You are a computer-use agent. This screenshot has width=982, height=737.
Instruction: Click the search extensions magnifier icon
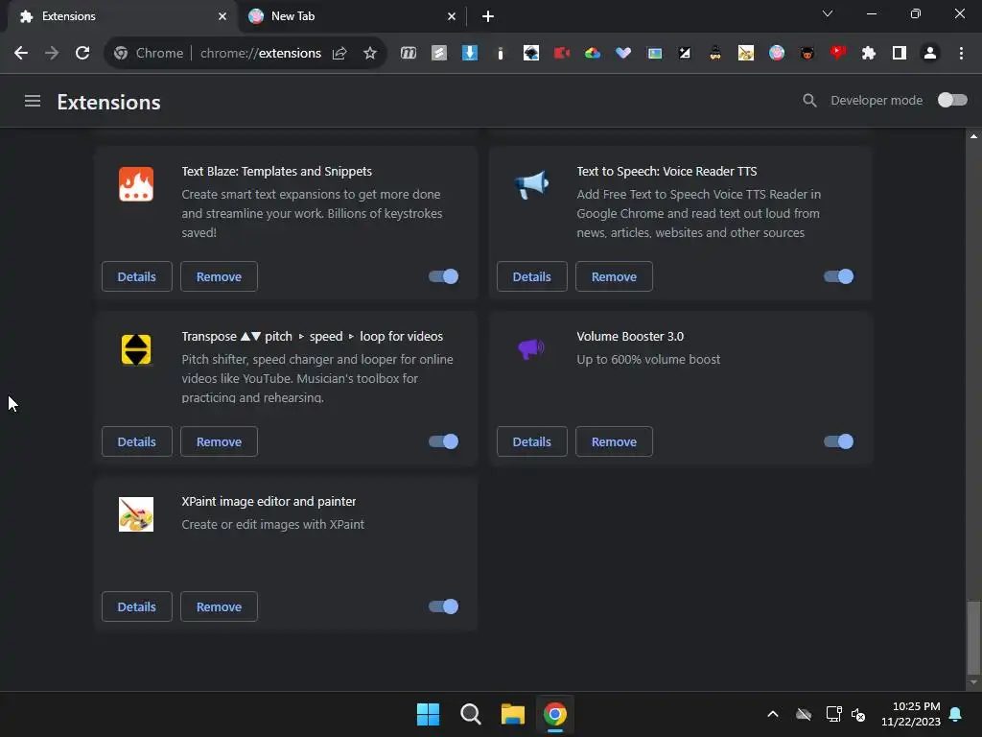pyautogui.click(x=809, y=100)
